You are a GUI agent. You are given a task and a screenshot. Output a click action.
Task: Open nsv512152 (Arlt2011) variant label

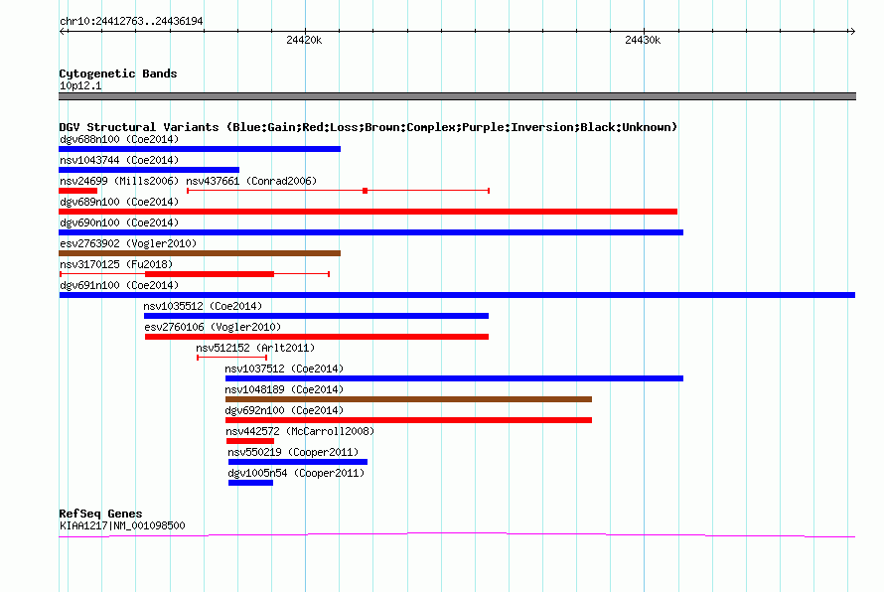pyautogui.click(x=255, y=348)
